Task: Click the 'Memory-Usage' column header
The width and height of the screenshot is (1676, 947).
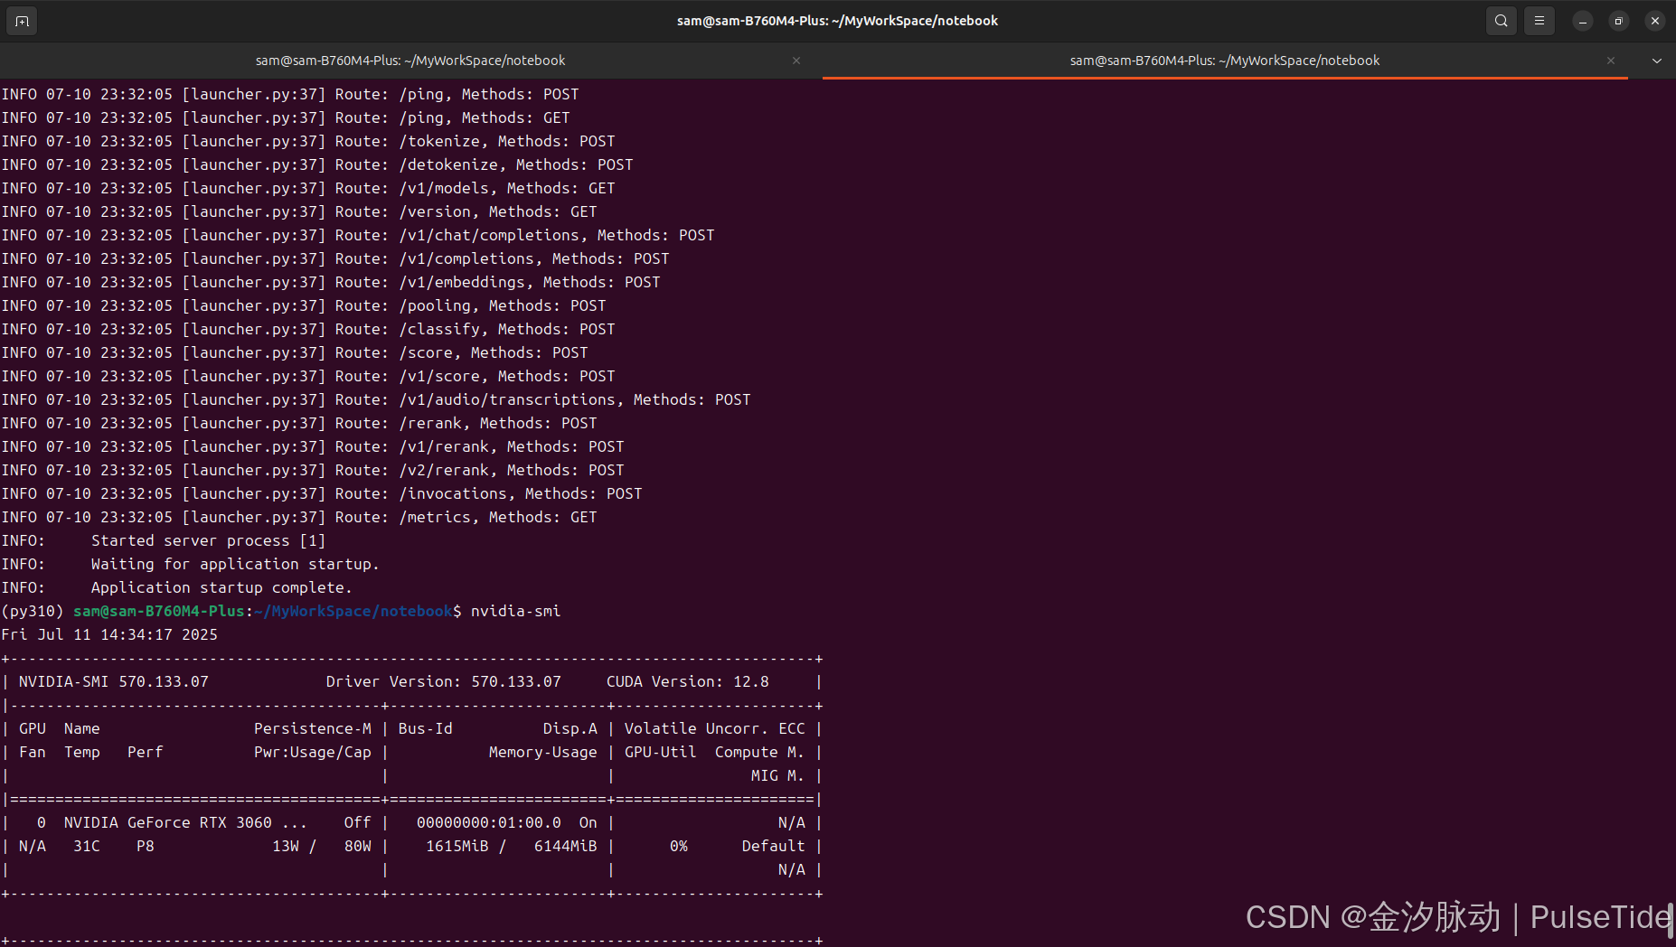Action: (543, 752)
